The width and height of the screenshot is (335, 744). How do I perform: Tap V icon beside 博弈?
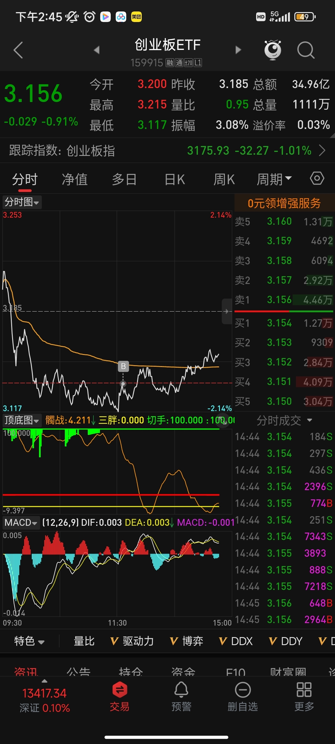(174, 641)
